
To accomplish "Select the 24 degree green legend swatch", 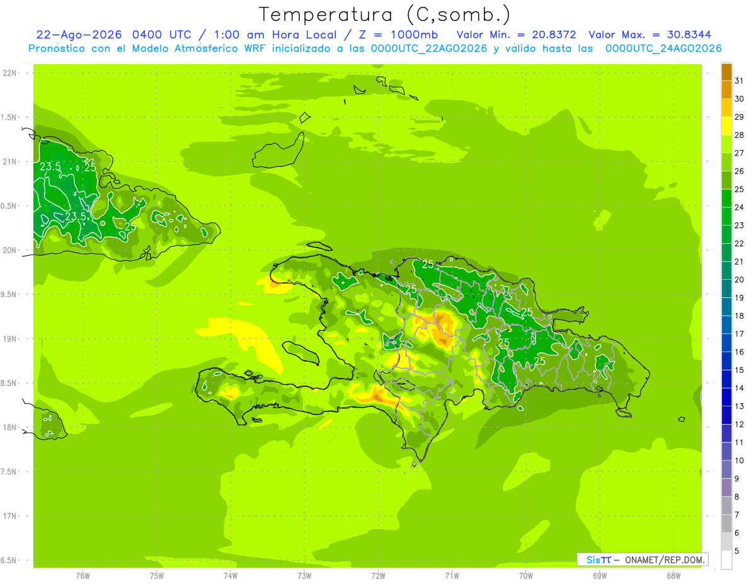I will [726, 199].
